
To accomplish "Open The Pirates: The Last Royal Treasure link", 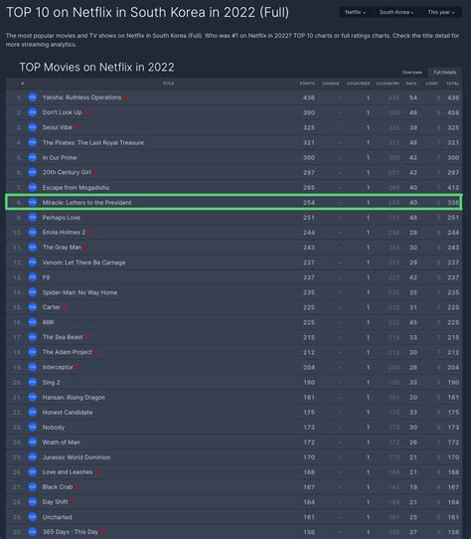I will 92,142.
